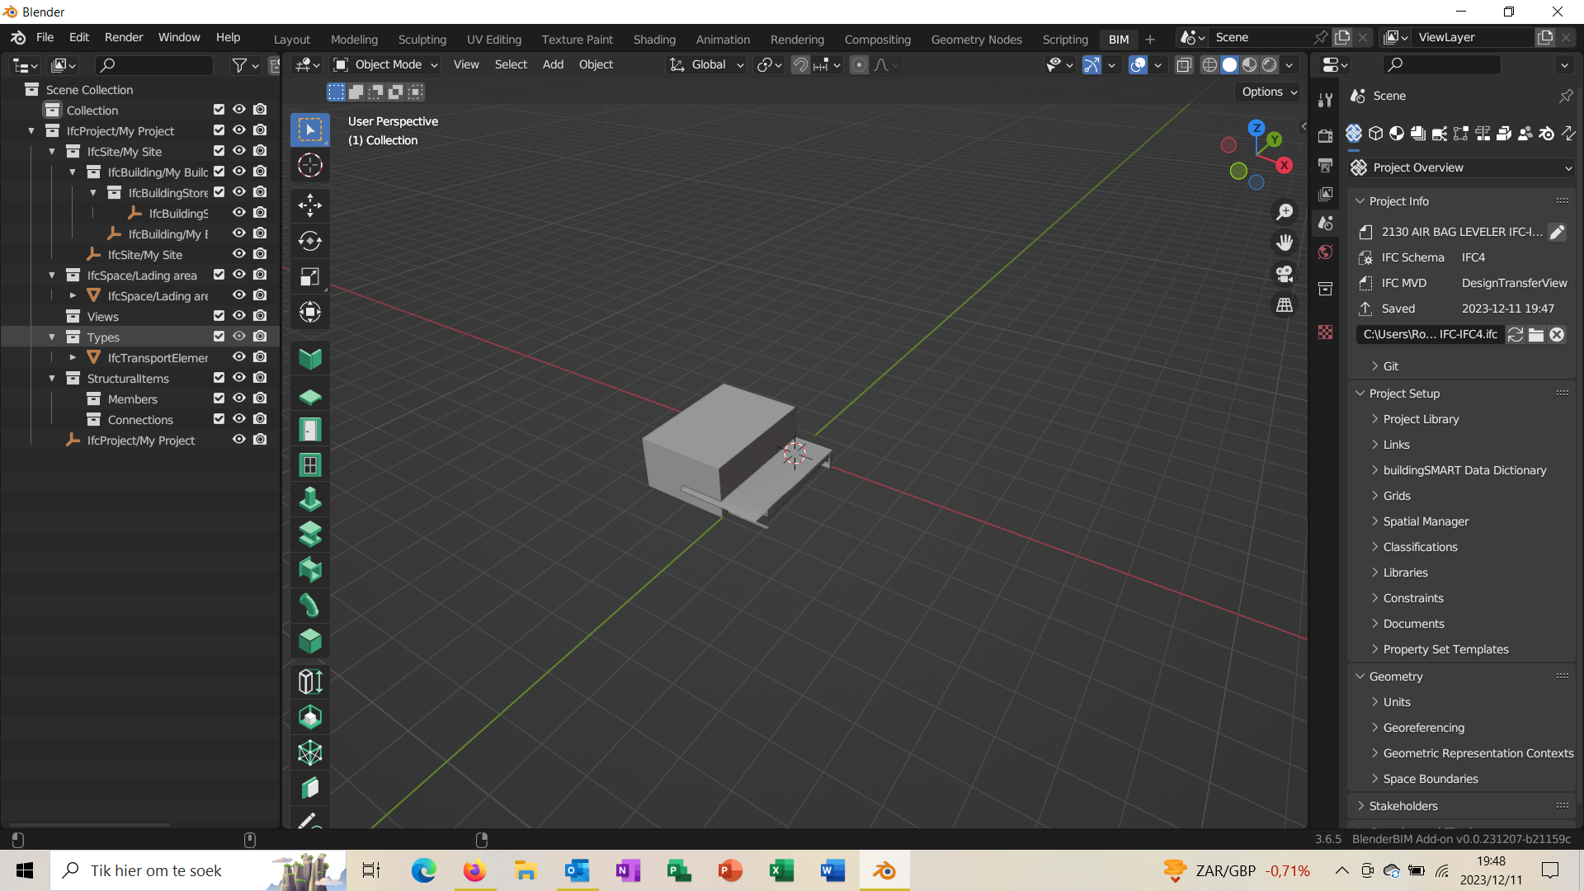Pin the Scene properties panel
The height and width of the screenshot is (891, 1584).
[1566, 96]
